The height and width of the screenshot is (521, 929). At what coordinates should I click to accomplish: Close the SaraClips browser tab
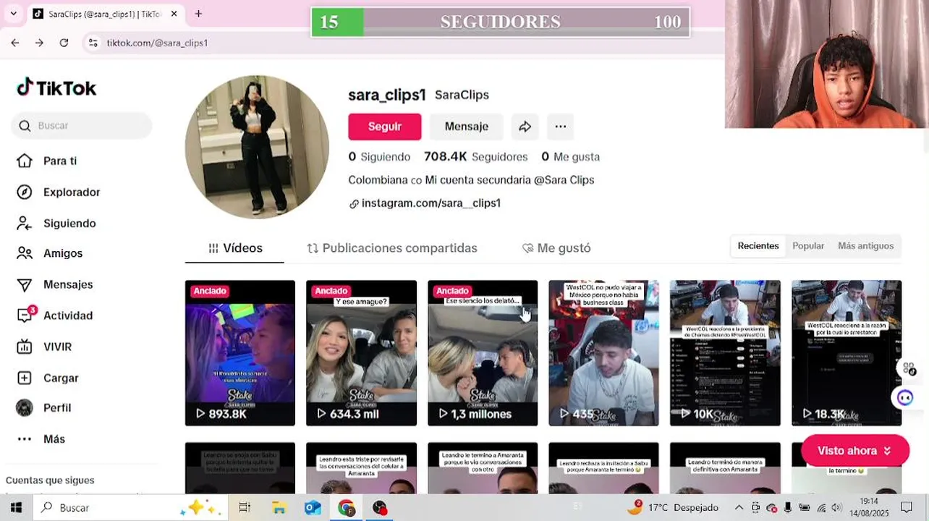pos(174,14)
